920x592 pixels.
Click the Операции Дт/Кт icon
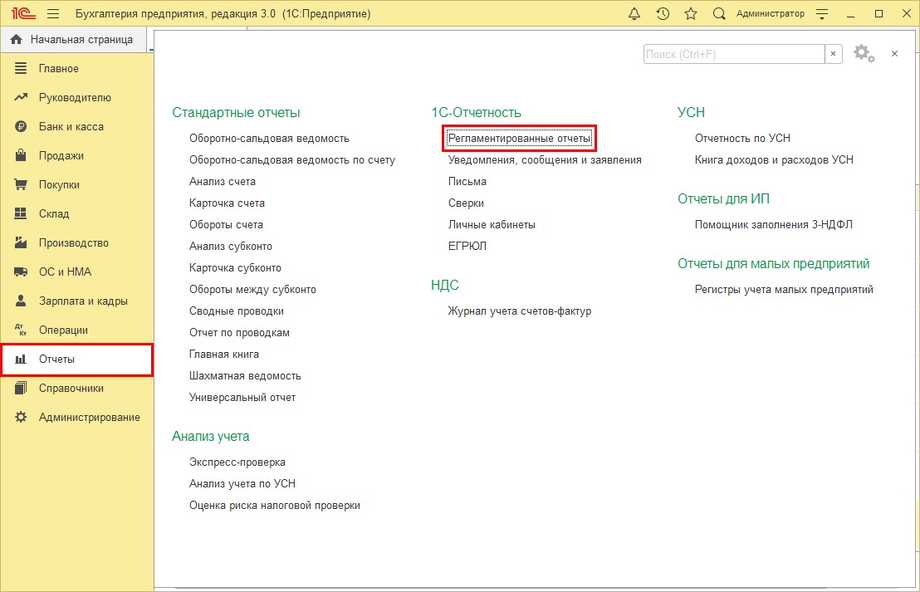[21, 330]
